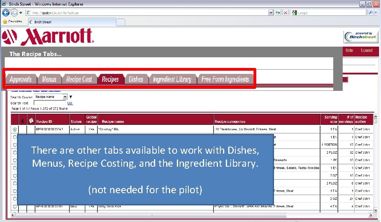Click the table vertical scrollbar up arrow
Screen dimensions: 381x222
pyautogui.click(x=375, y=117)
